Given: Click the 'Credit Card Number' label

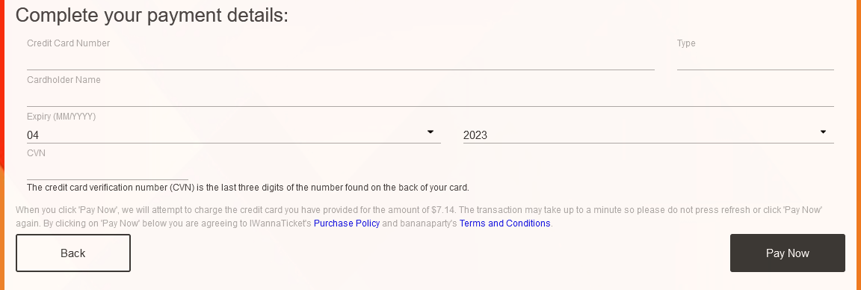Looking at the screenshot, I should tap(68, 43).
